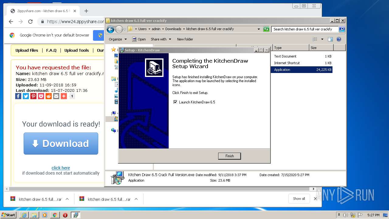Screen dimensions: 389x219
Task: Expand address bar history dropdown
Action: [x=259, y=29]
